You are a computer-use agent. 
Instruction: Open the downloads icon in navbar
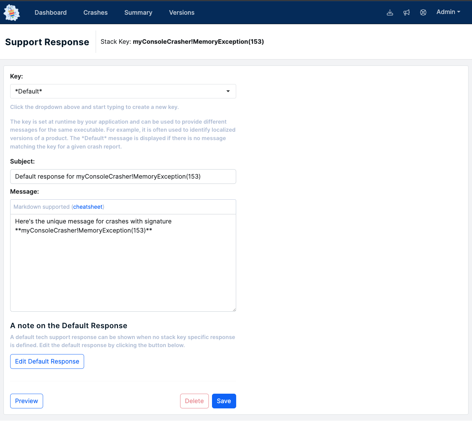(x=390, y=13)
